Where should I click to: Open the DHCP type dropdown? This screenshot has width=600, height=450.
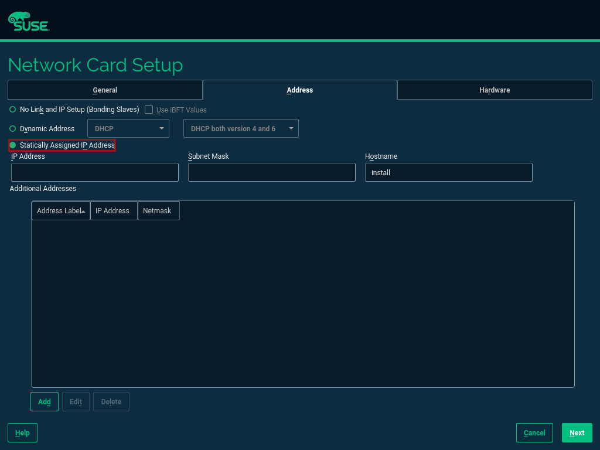tap(128, 128)
